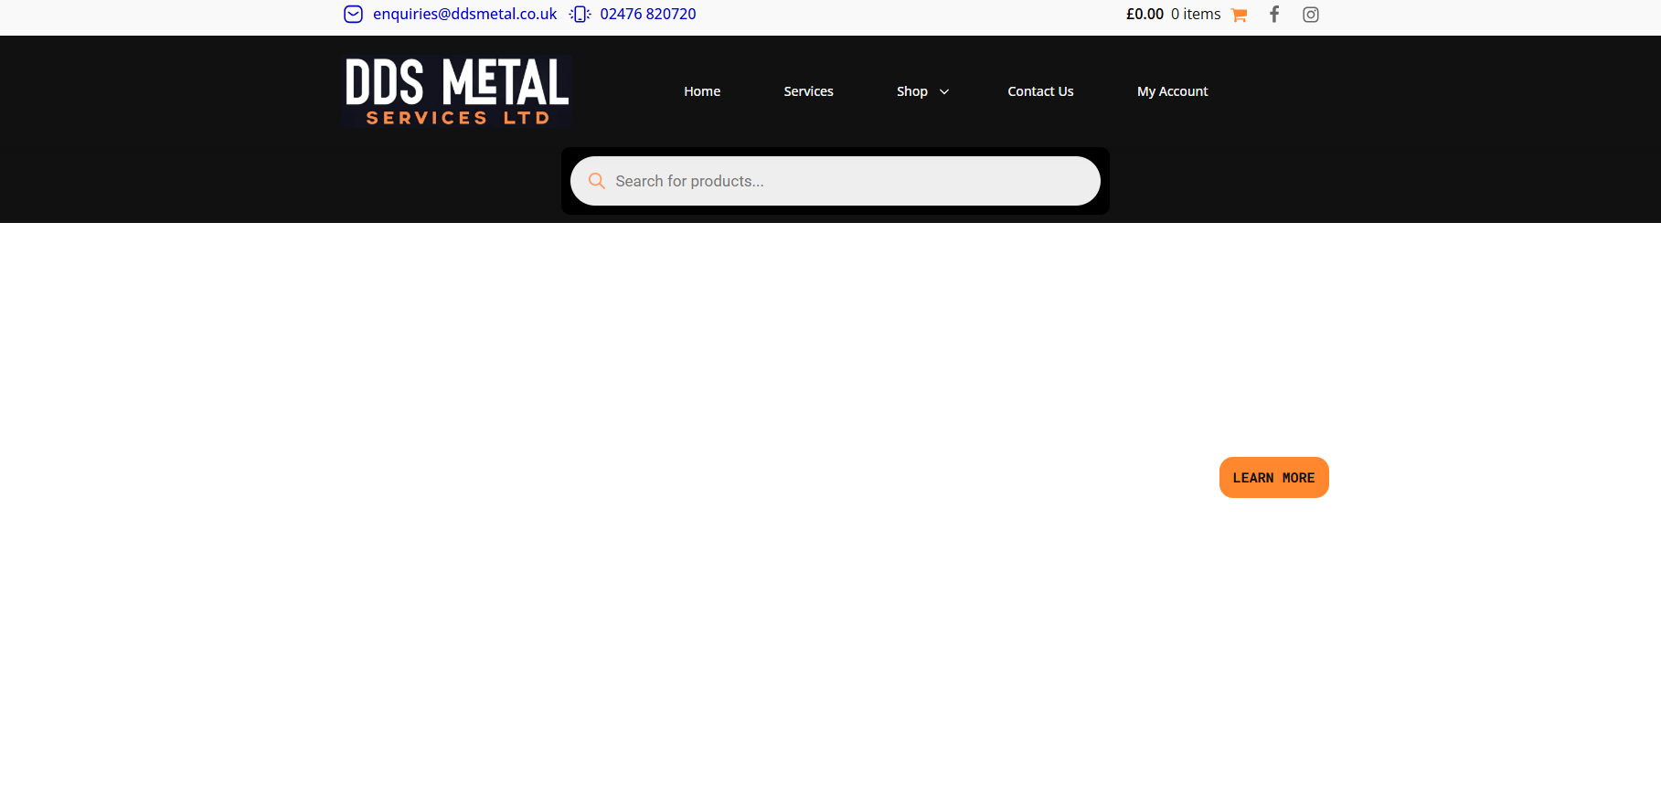Click the £0.00 cart total
This screenshot has height=805, width=1661.
[x=1145, y=15]
